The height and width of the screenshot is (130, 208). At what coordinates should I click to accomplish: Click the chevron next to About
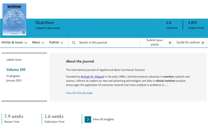coord(43,43)
